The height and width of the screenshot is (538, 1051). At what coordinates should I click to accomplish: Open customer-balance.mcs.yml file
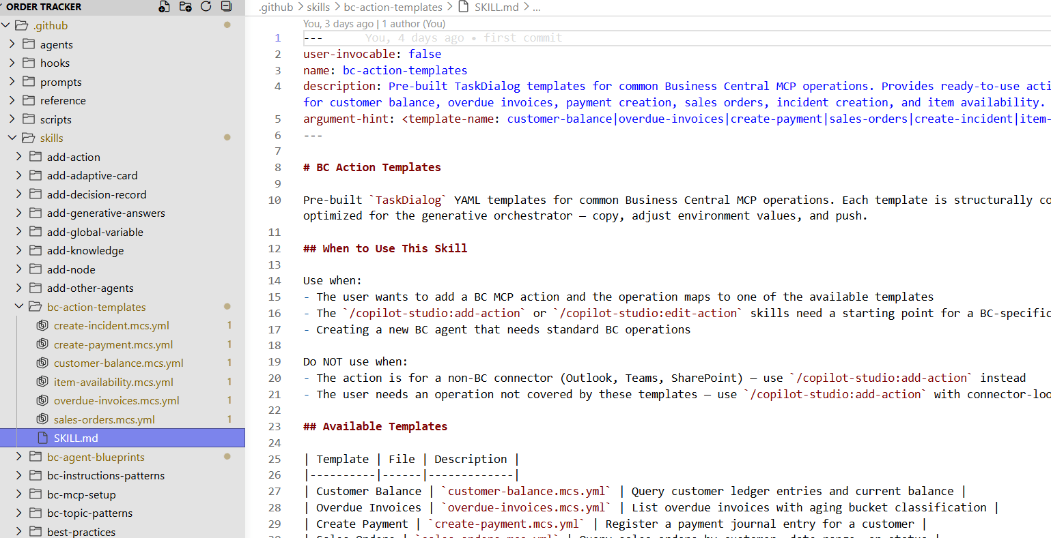point(118,363)
